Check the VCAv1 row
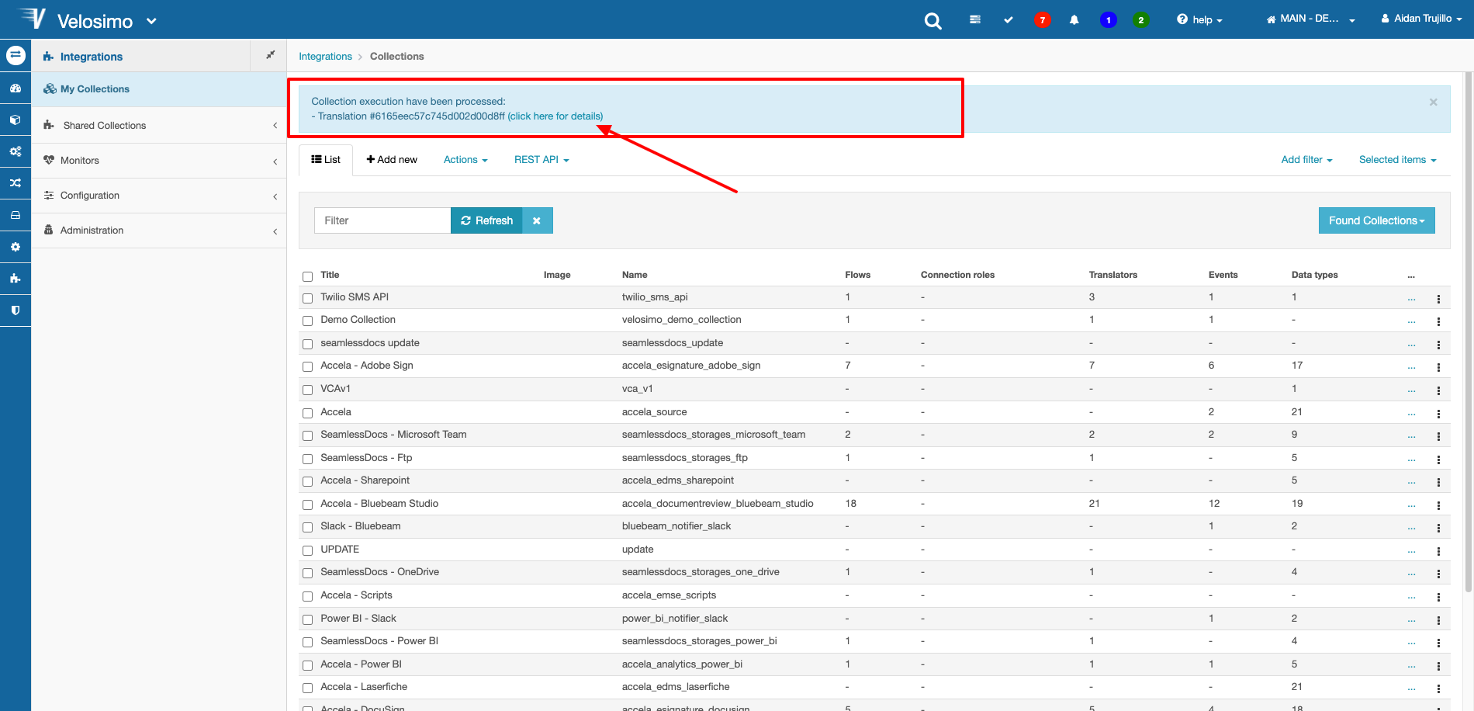The image size is (1474, 711). tap(307, 390)
